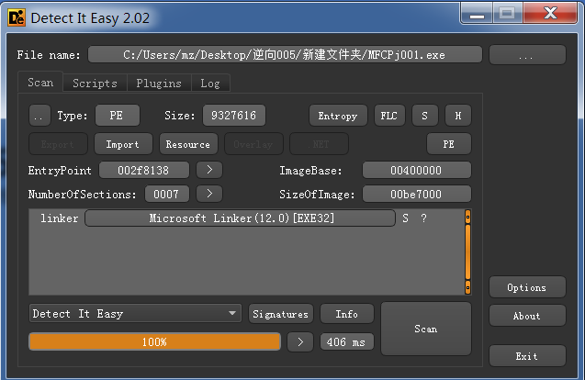Open the Import table
This screenshot has width=585, height=380.
click(x=123, y=144)
